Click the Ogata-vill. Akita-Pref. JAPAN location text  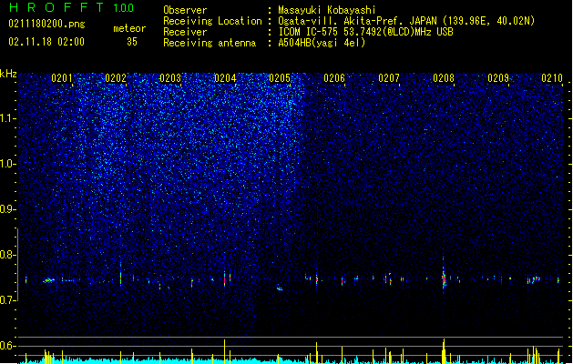point(406,21)
